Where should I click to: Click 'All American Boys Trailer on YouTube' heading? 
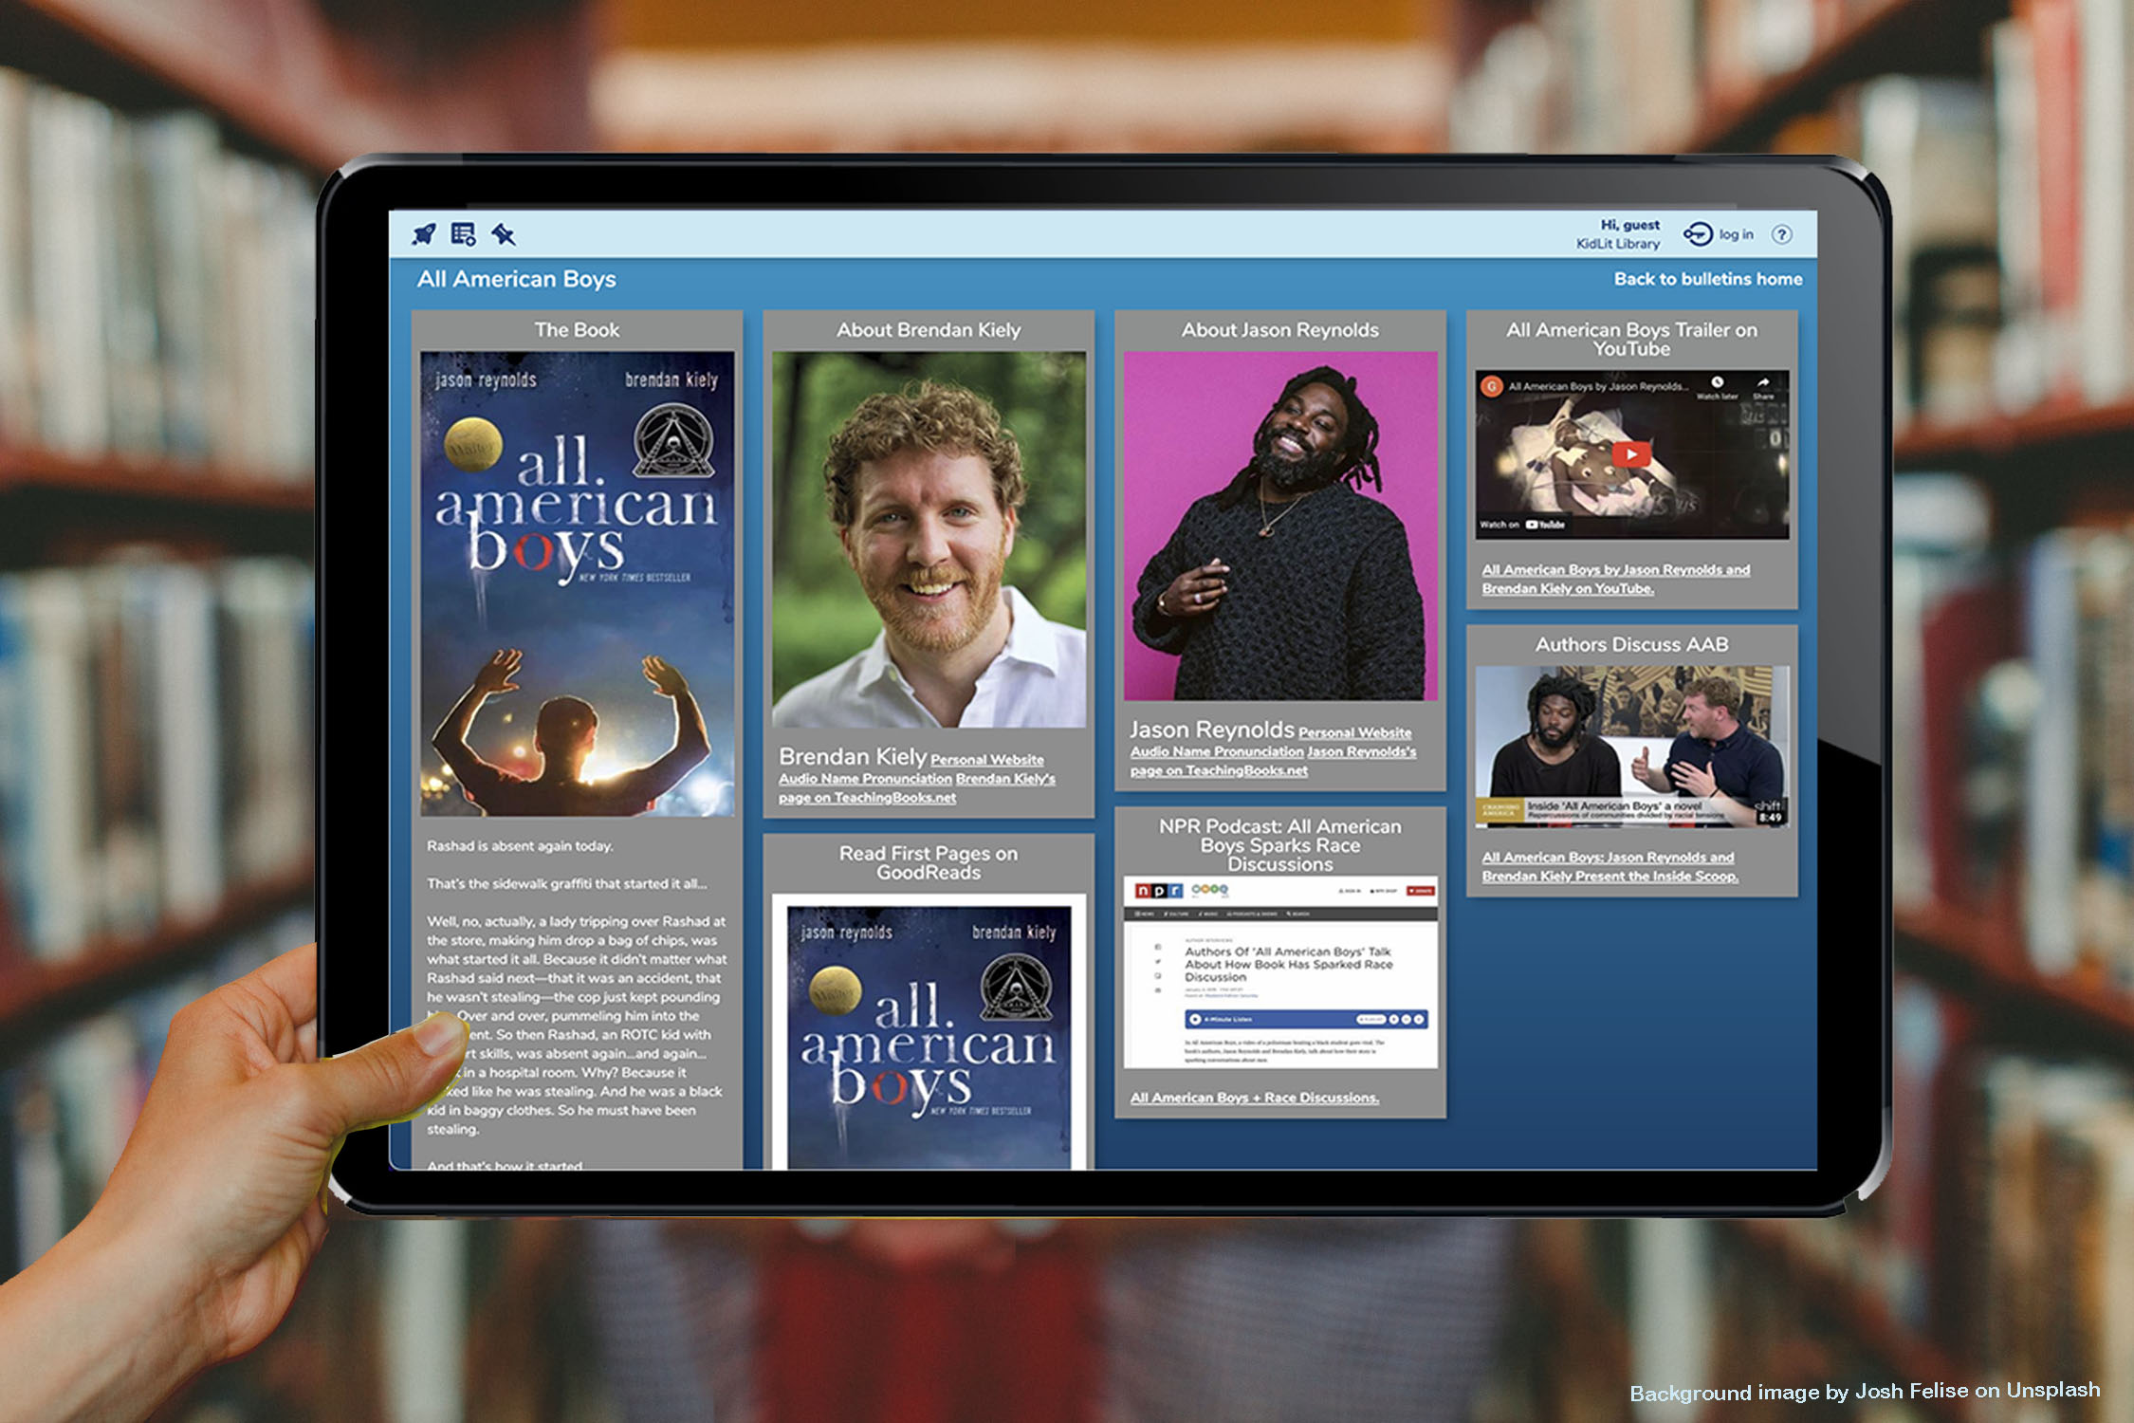click(x=1631, y=340)
